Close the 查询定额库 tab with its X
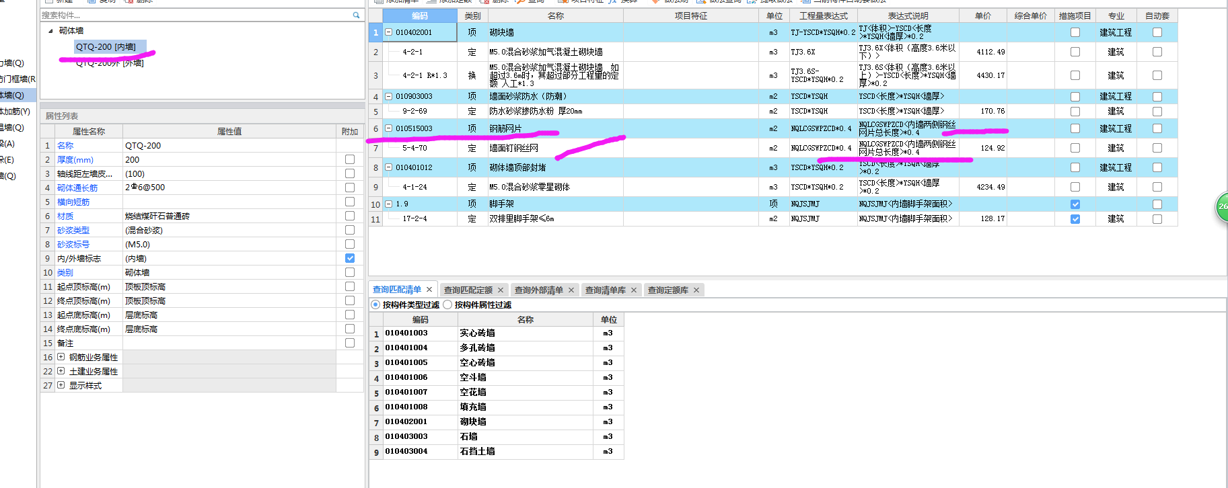Screen dimensions: 1228x488 [x=696, y=290]
